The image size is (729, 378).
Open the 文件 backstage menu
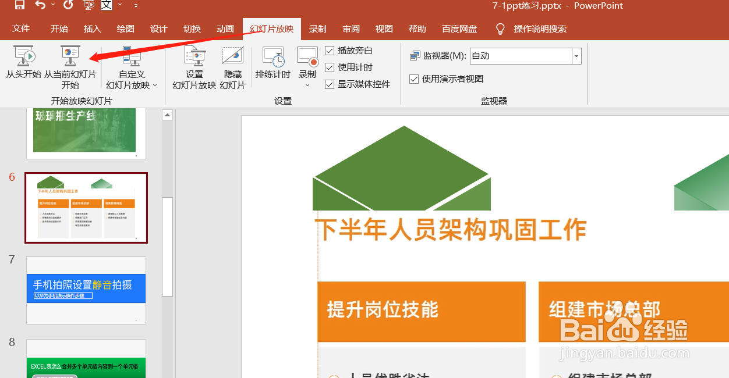(x=21, y=28)
